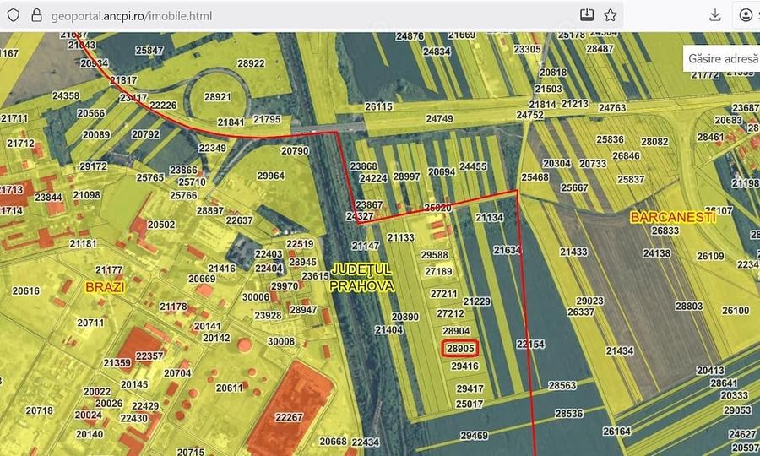Select parcel 28921 inside the road loop

[217, 97]
